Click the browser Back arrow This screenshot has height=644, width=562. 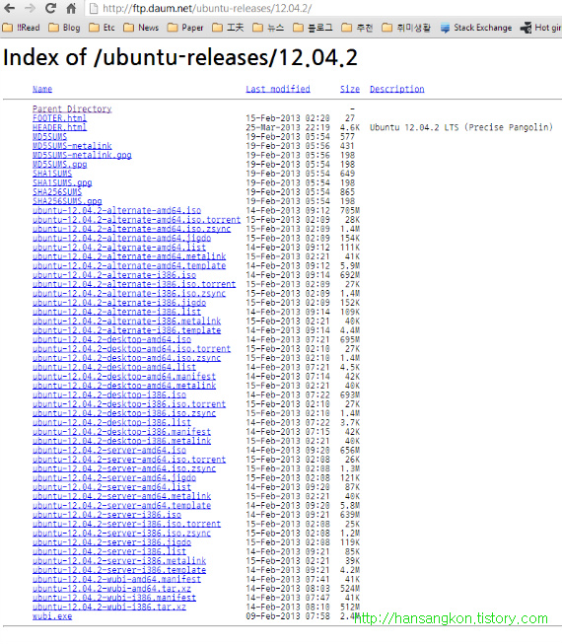[x=9, y=8]
